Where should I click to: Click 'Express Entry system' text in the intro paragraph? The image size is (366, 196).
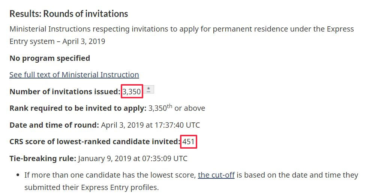[32, 41]
